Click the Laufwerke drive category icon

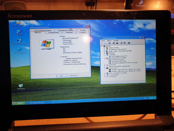(x=107, y=65)
